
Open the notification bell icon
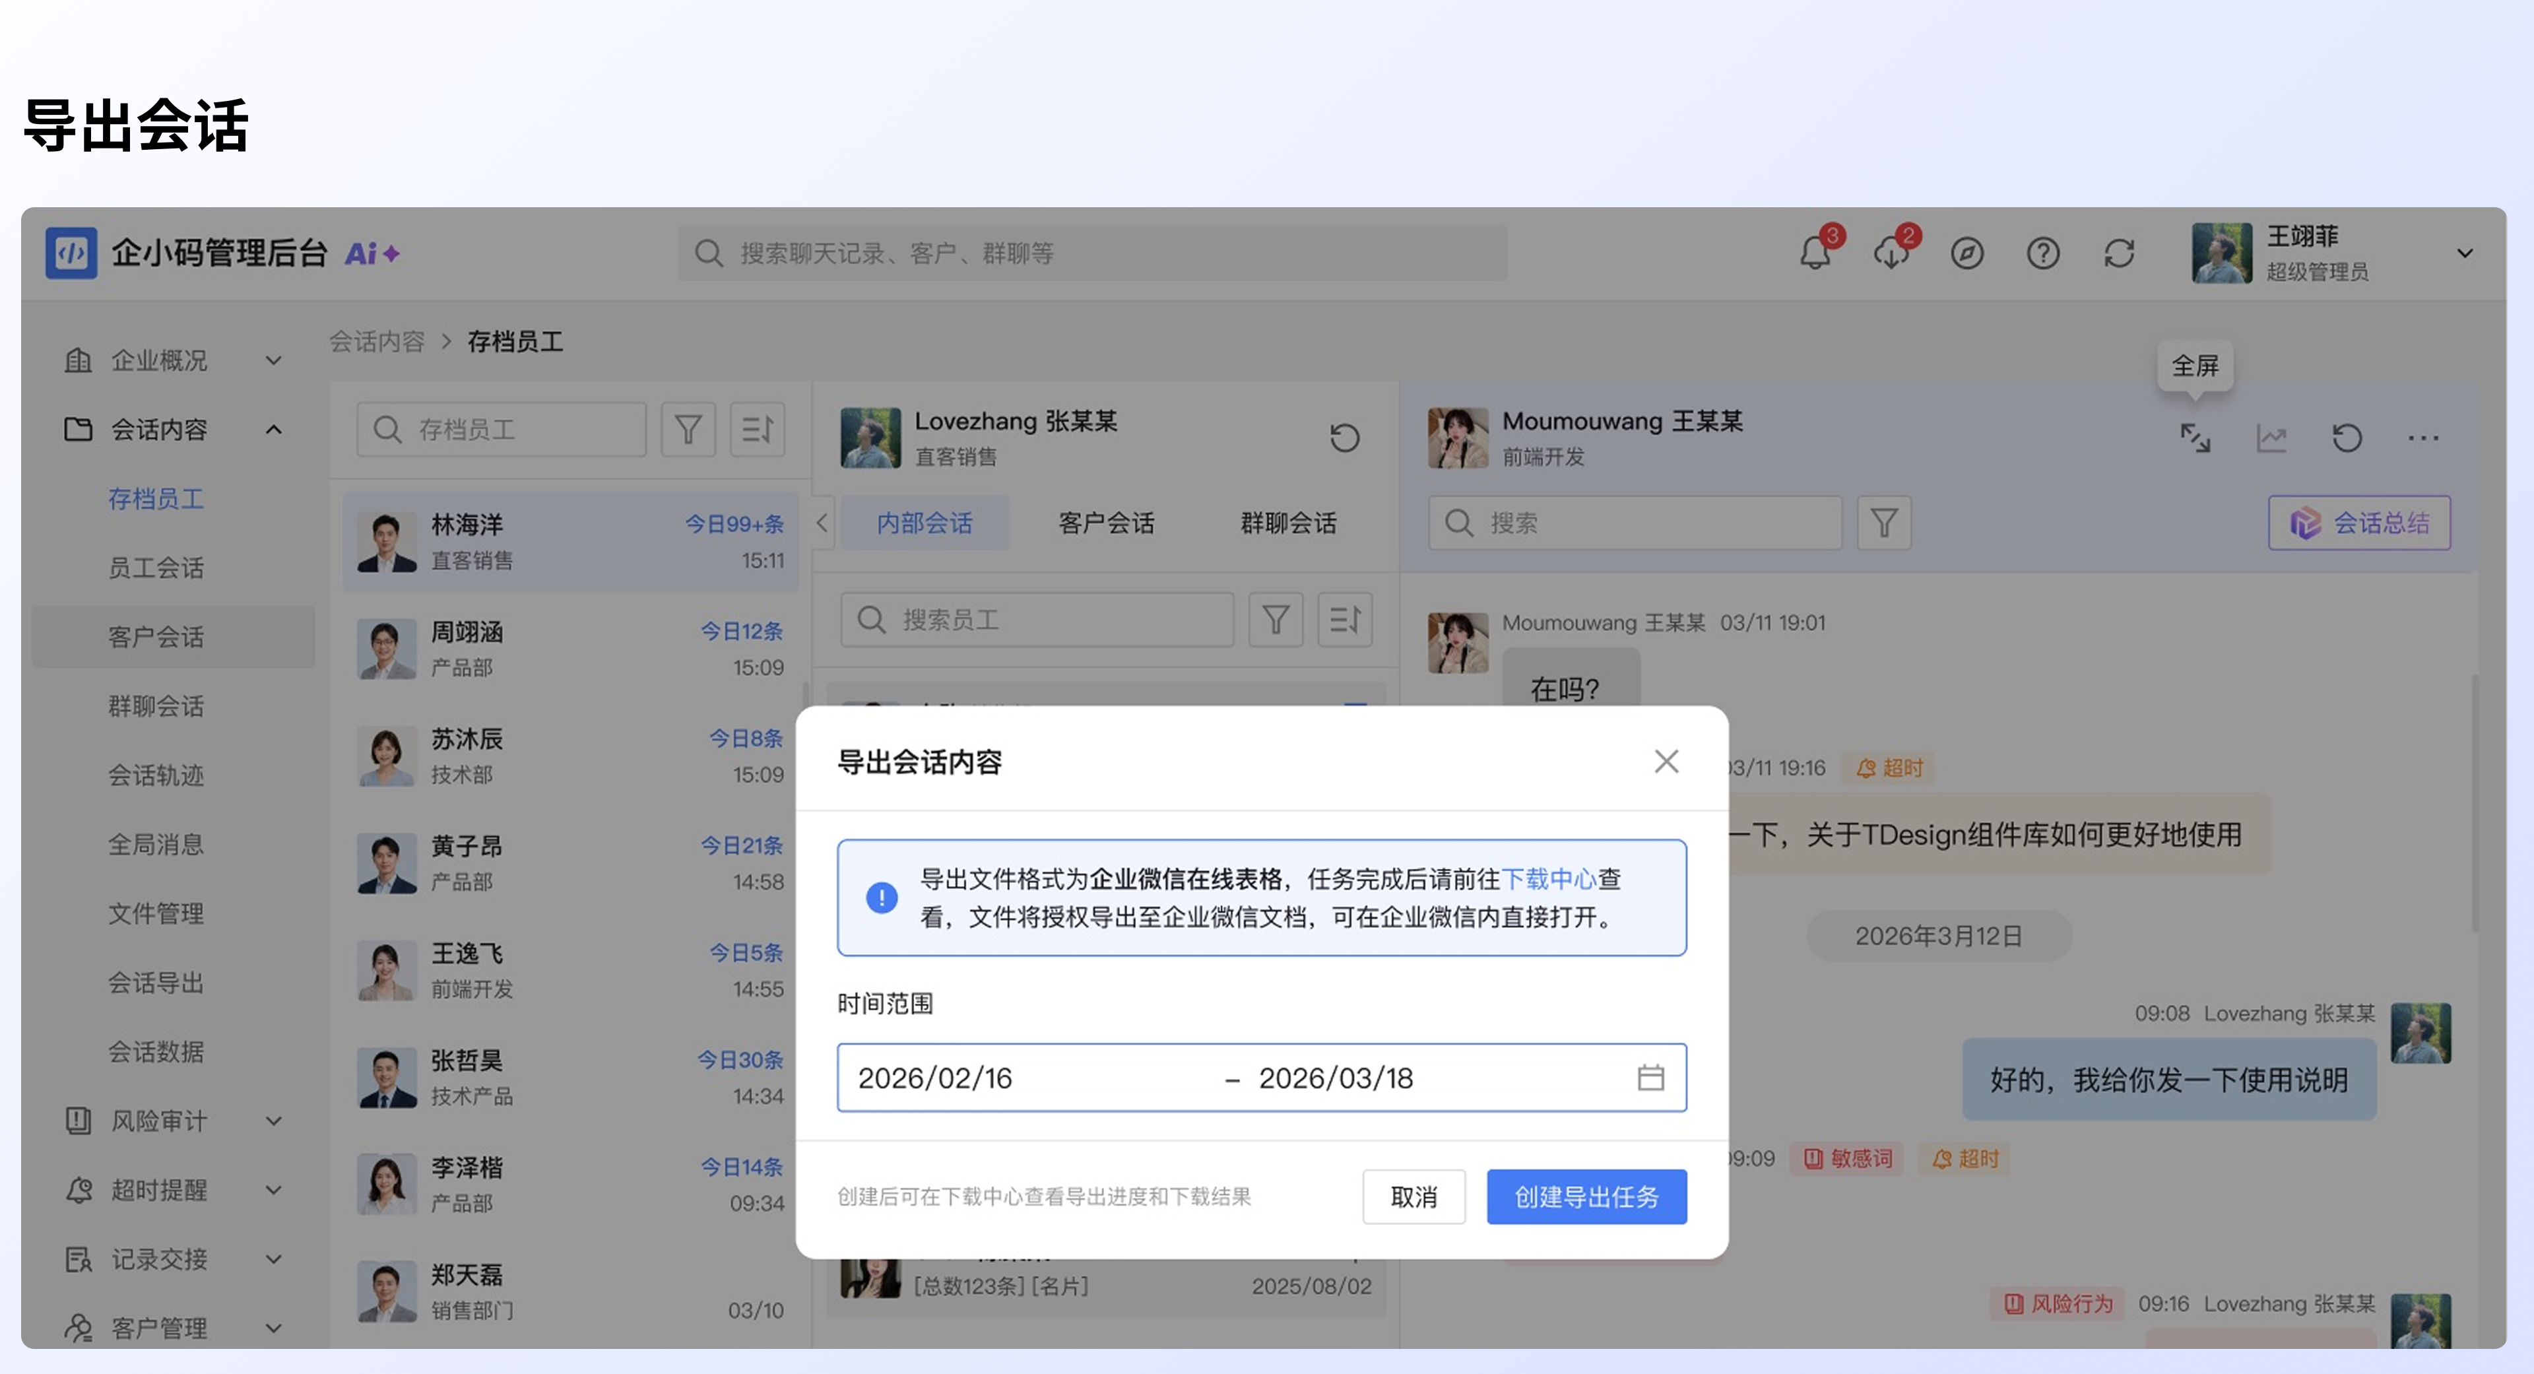click(1815, 254)
